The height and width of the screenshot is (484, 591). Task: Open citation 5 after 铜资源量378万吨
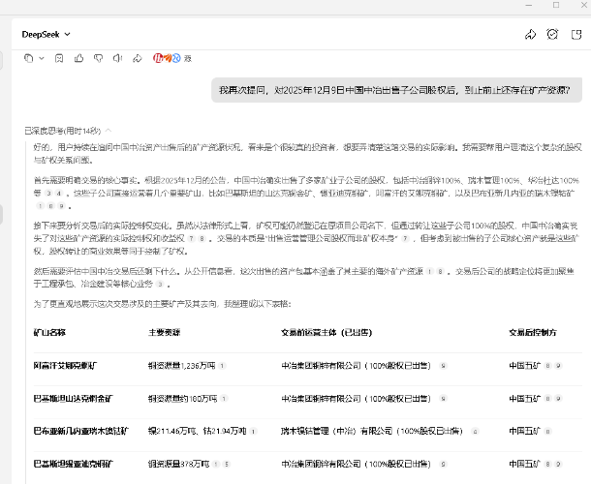pyautogui.click(x=227, y=464)
